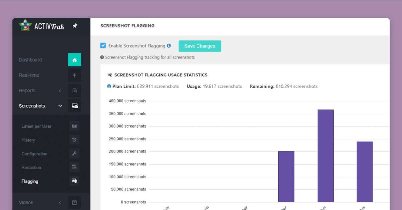Click the 150,000 screenshots axis label
Image resolution: width=402 pixels, height=210 pixels.
127,164
